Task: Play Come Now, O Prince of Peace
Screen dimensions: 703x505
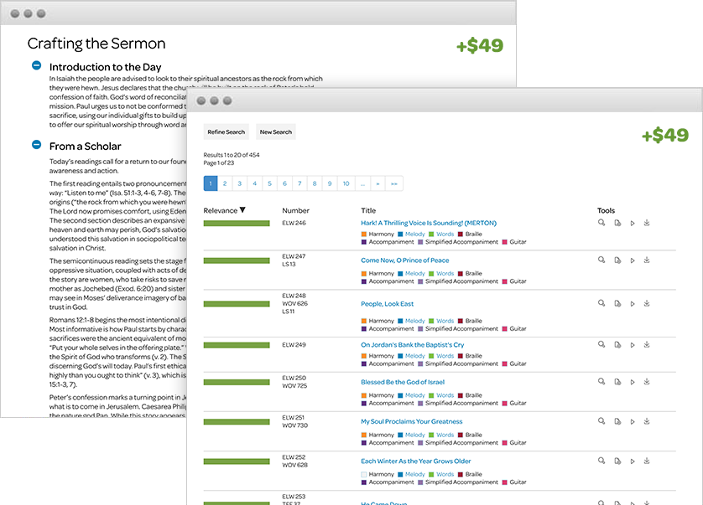Action: pyautogui.click(x=633, y=260)
